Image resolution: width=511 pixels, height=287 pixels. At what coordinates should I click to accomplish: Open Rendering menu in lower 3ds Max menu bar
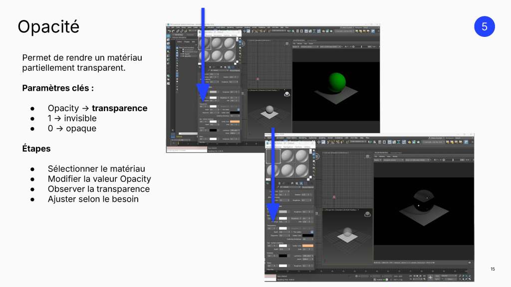pos(303,138)
